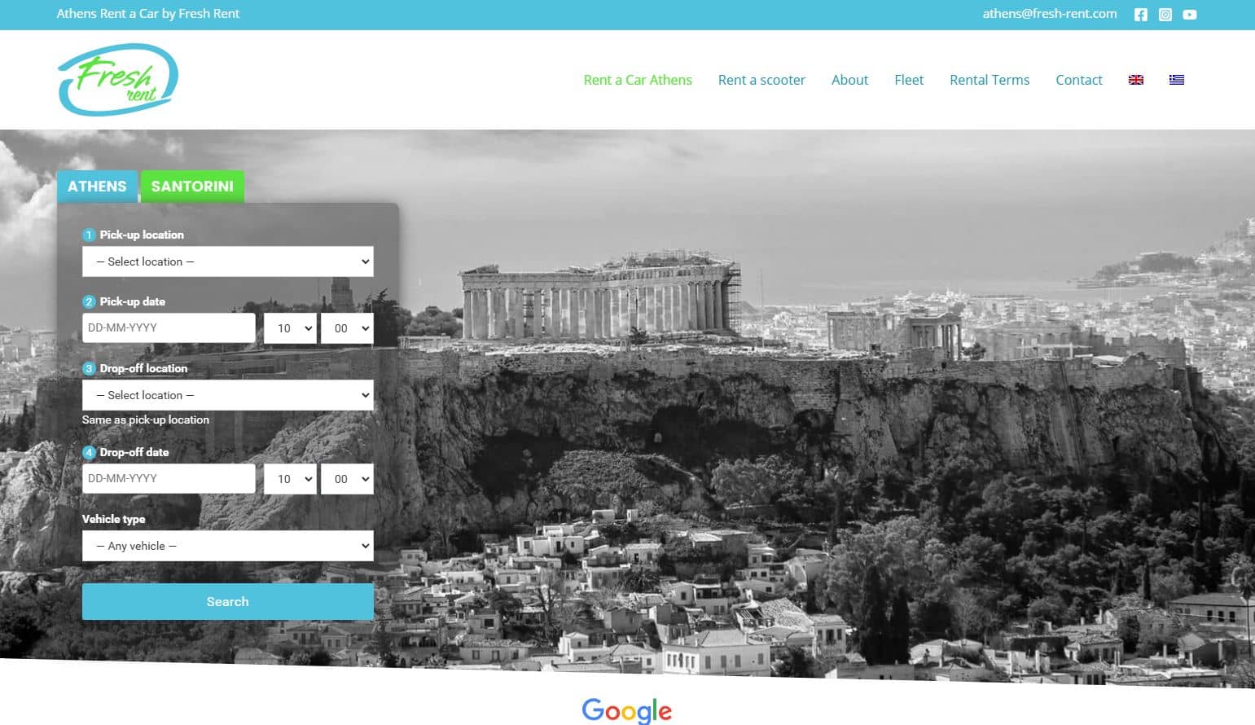
Task: Open the Rent a scooter menu item
Action: coord(761,80)
